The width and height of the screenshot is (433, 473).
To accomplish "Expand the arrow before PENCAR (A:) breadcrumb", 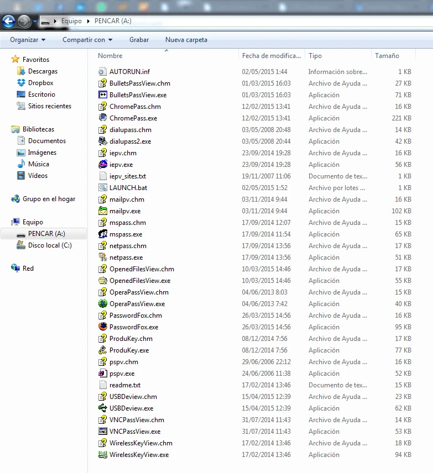I will [x=88, y=21].
